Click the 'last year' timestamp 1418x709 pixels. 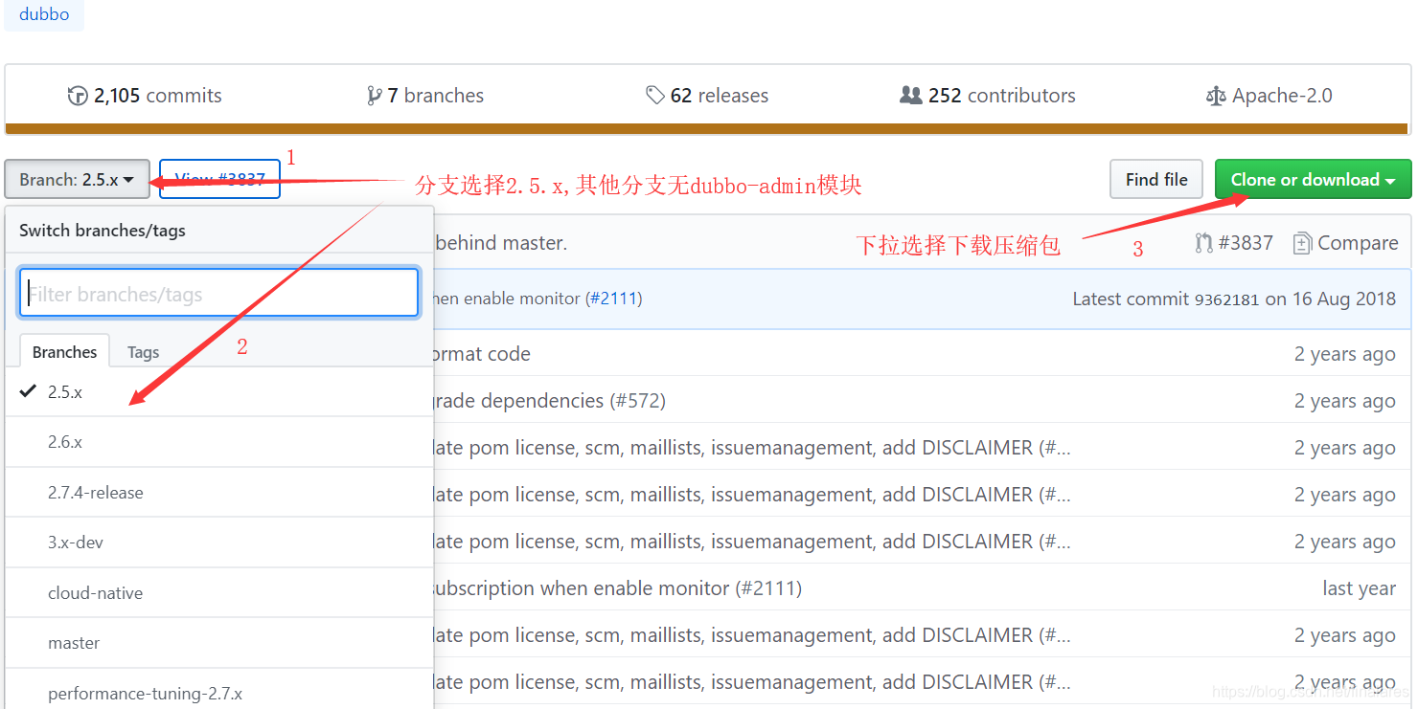1359,588
